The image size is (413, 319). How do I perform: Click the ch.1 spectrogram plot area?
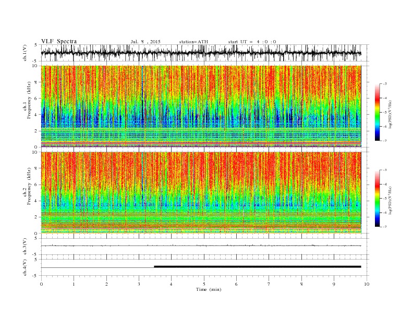201,106
